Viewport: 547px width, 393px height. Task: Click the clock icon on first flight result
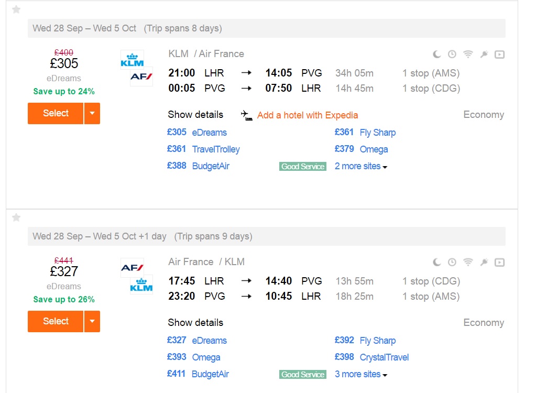pos(452,54)
